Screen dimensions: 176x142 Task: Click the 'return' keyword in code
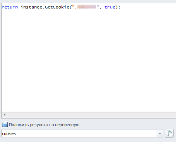coord(10,7)
